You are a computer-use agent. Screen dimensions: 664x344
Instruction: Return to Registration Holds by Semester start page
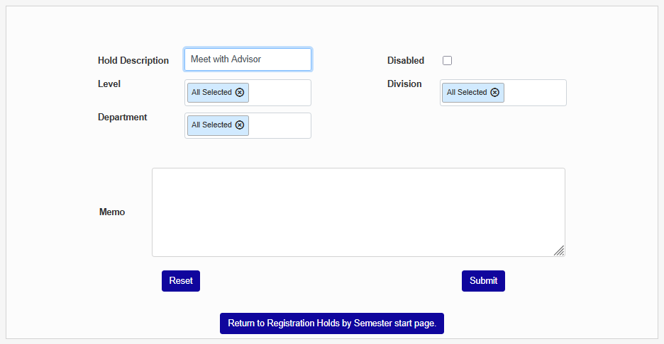331,323
